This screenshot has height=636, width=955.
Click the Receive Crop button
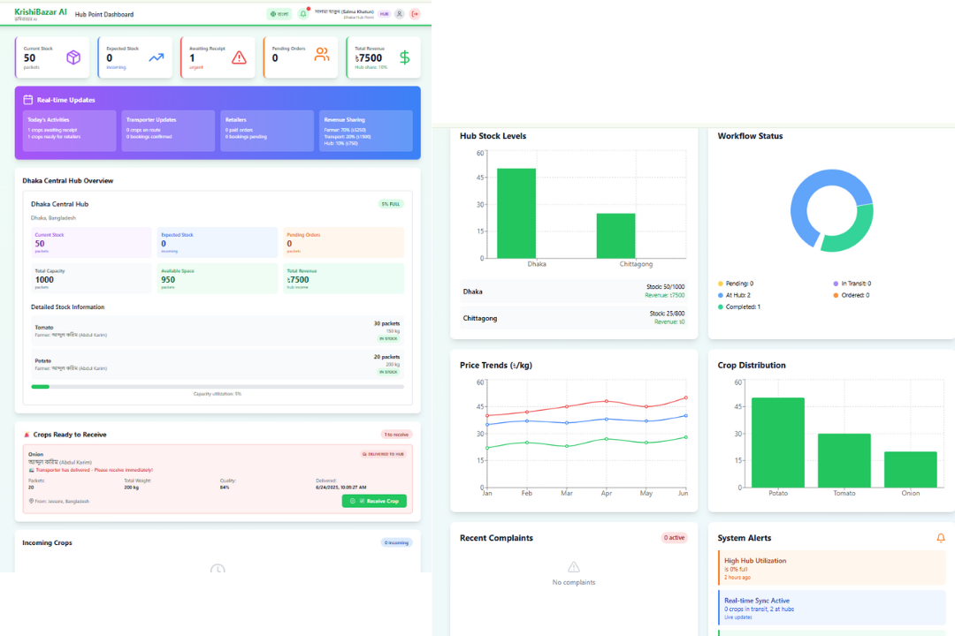coord(374,501)
